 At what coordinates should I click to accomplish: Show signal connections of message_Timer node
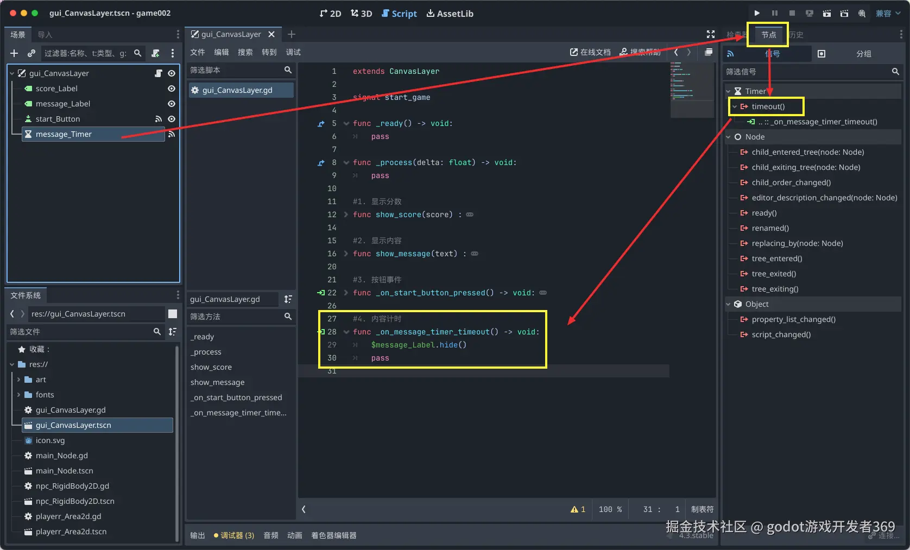click(172, 134)
